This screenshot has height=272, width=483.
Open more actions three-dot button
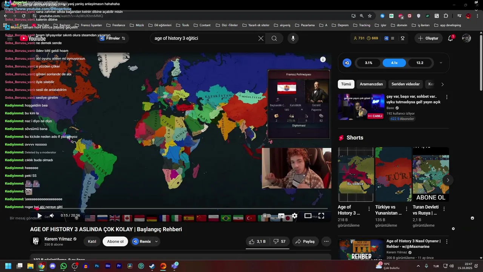point(326,241)
